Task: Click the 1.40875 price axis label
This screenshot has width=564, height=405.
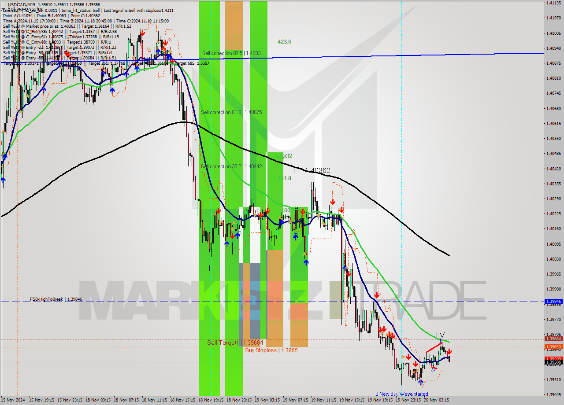Action: (553, 63)
